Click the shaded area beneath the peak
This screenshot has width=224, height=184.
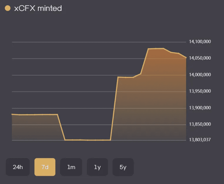click(156, 88)
